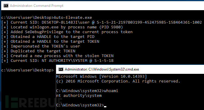This screenshot has height=110, width=204.
Task: Click the Auto-Elevate.exe command line
Action: 47,18
